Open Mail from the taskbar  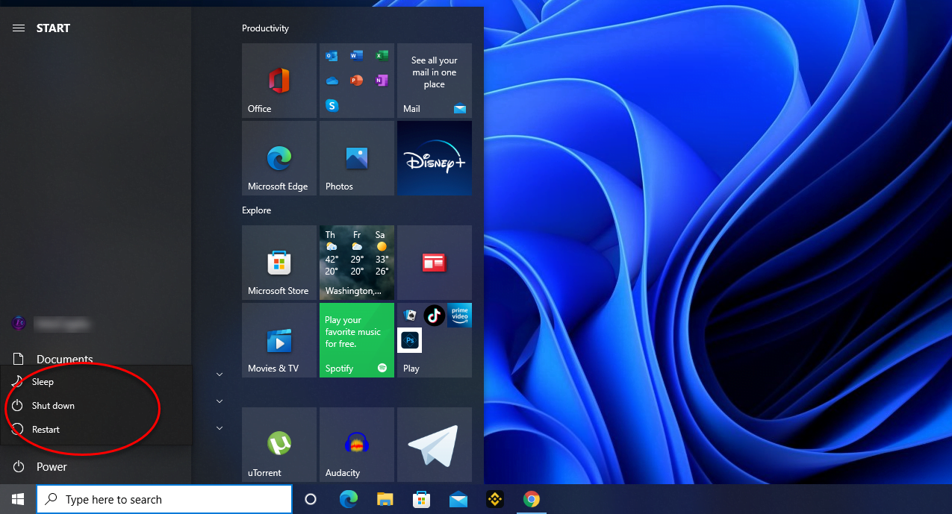click(458, 500)
